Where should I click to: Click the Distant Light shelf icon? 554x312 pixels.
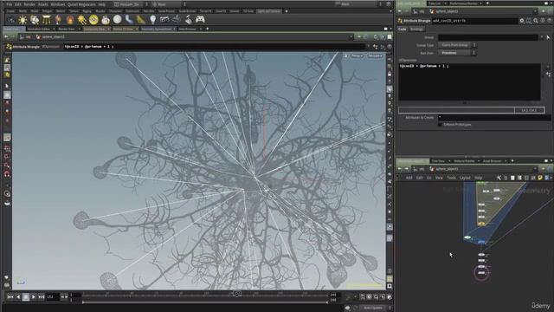(x=82, y=20)
